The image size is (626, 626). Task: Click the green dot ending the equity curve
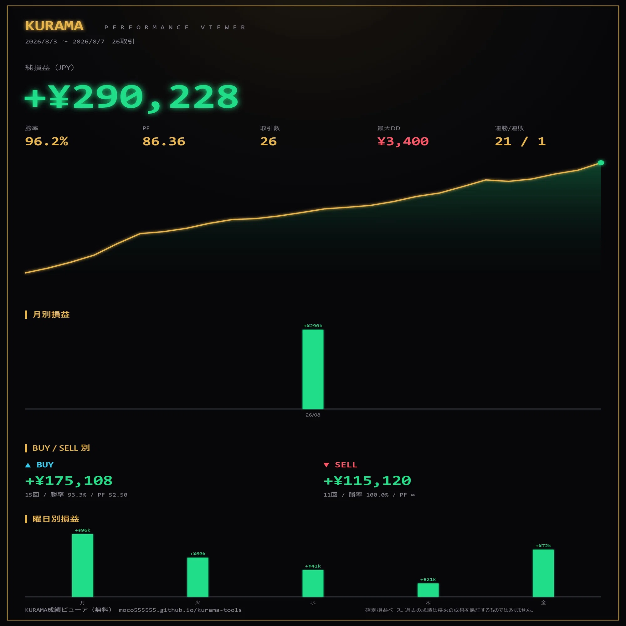[601, 163]
